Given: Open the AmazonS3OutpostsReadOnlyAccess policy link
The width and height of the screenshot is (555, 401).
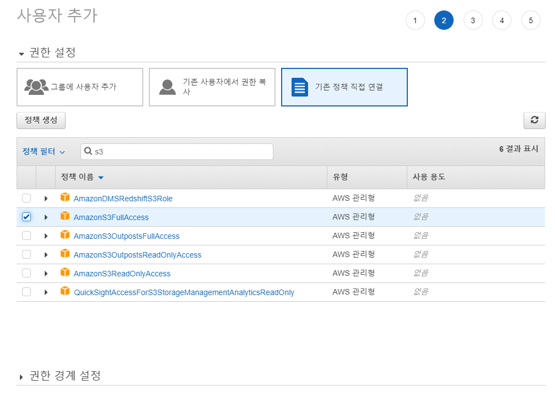Looking at the screenshot, I should 137,255.
